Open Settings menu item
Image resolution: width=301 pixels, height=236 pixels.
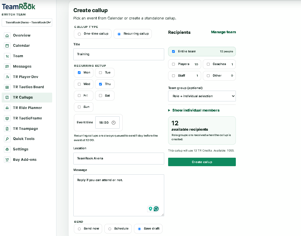pyautogui.click(x=27, y=149)
